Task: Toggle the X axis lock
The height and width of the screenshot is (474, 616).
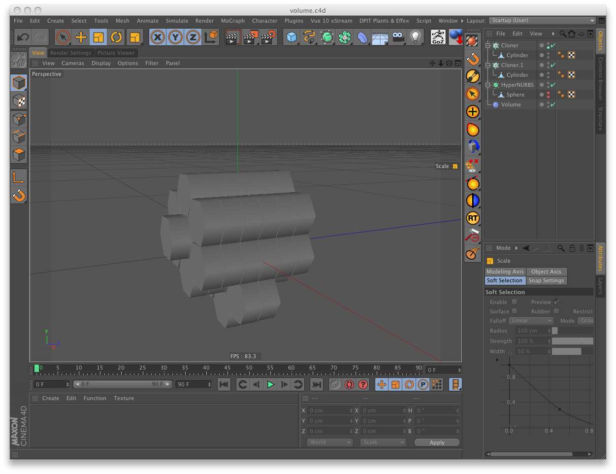Action: click(x=158, y=37)
